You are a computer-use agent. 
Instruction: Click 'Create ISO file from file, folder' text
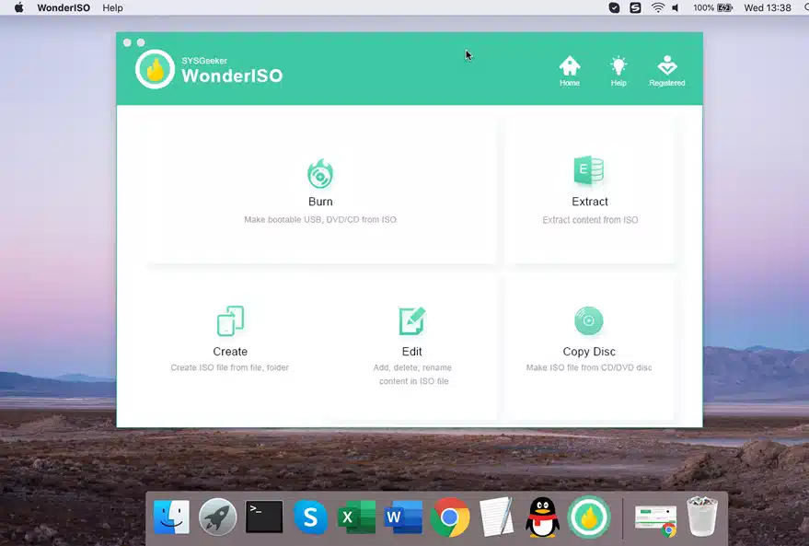click(229, 367)
